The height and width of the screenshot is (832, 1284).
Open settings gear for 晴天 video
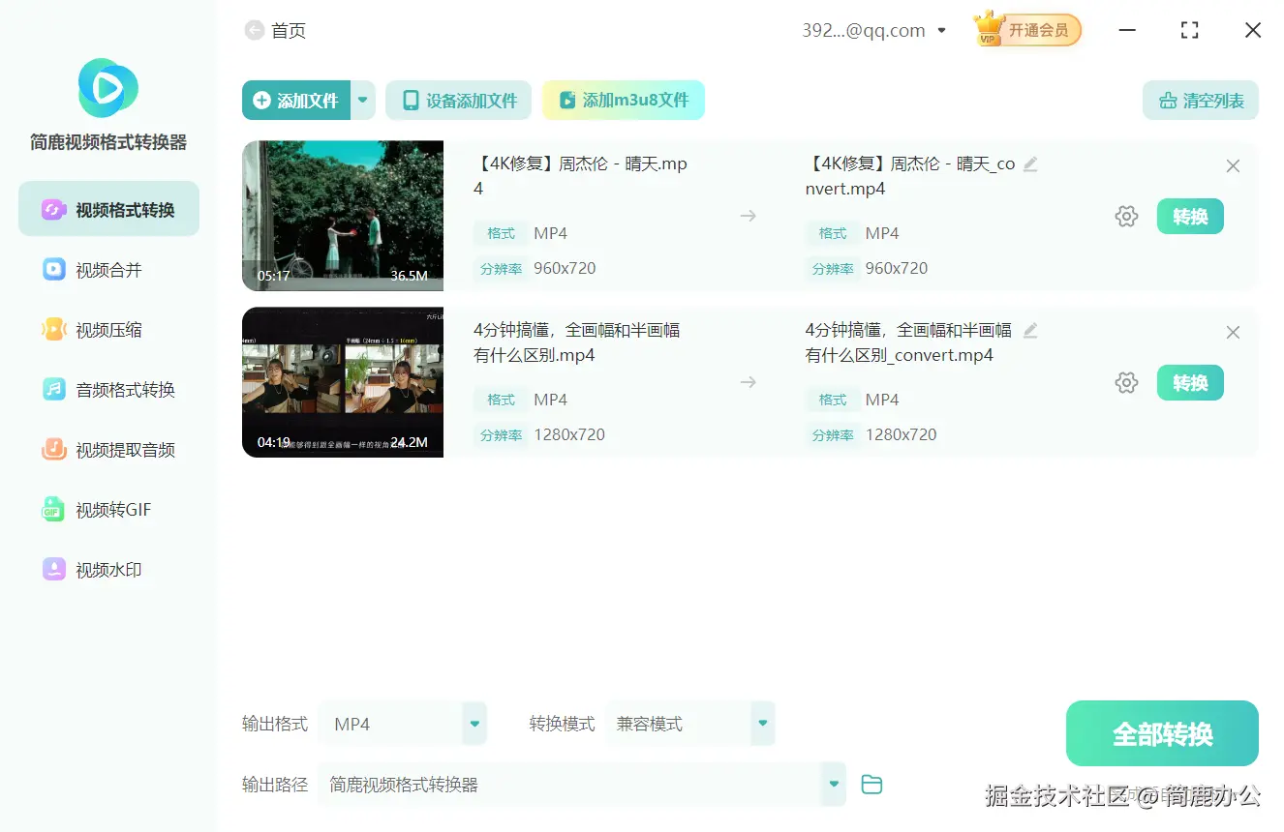click(x=1126, y=217)
